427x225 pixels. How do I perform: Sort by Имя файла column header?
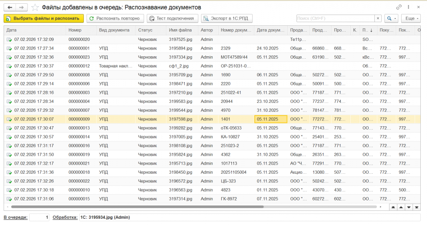tap(182, 30)
